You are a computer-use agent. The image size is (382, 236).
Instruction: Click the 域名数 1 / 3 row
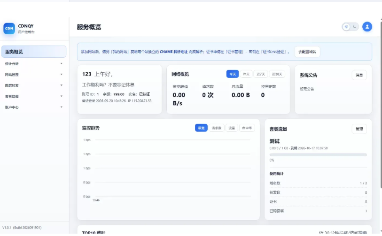pyautogui.click(x=318, y=183)
